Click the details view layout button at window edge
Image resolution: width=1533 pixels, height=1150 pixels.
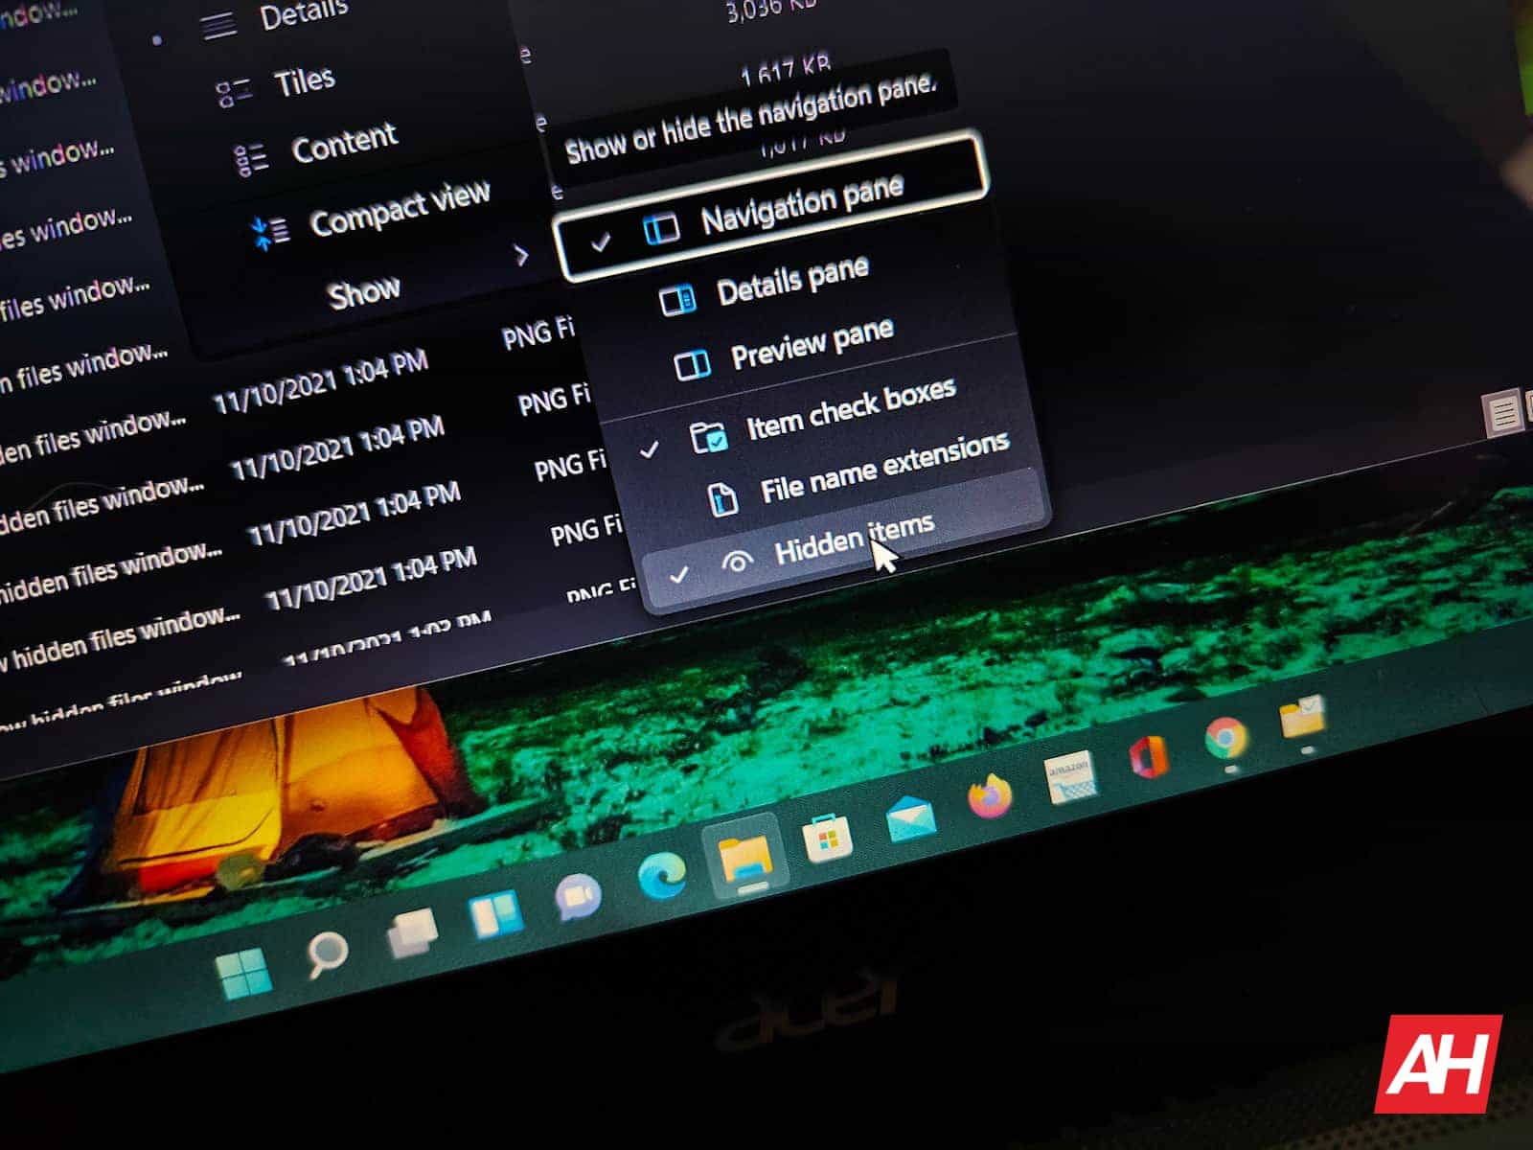tap(1504, 416)
